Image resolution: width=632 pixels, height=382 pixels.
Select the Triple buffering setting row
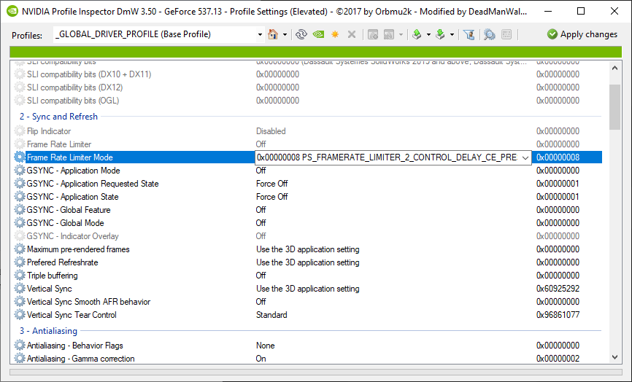tap(52, 276)
